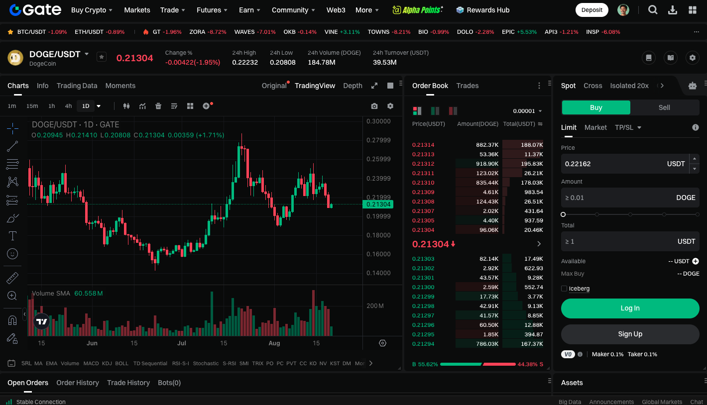
Task: Click the search magnifier in header
Action: pos(653,10)
